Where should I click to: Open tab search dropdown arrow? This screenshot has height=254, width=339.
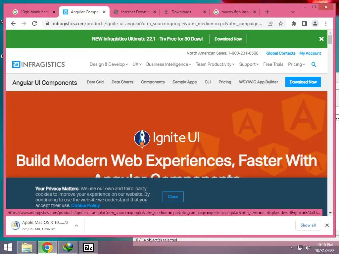(293, 12)
